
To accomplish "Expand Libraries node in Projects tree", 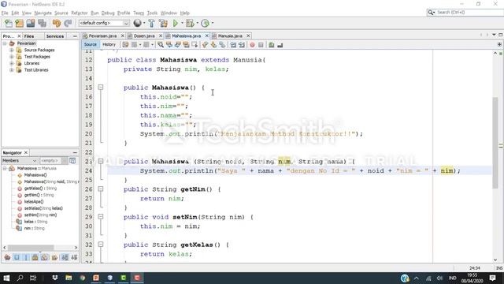I will point(12,63).
